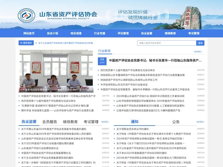Open notice 关于领取会员实体证书的通知

[133, 129]
